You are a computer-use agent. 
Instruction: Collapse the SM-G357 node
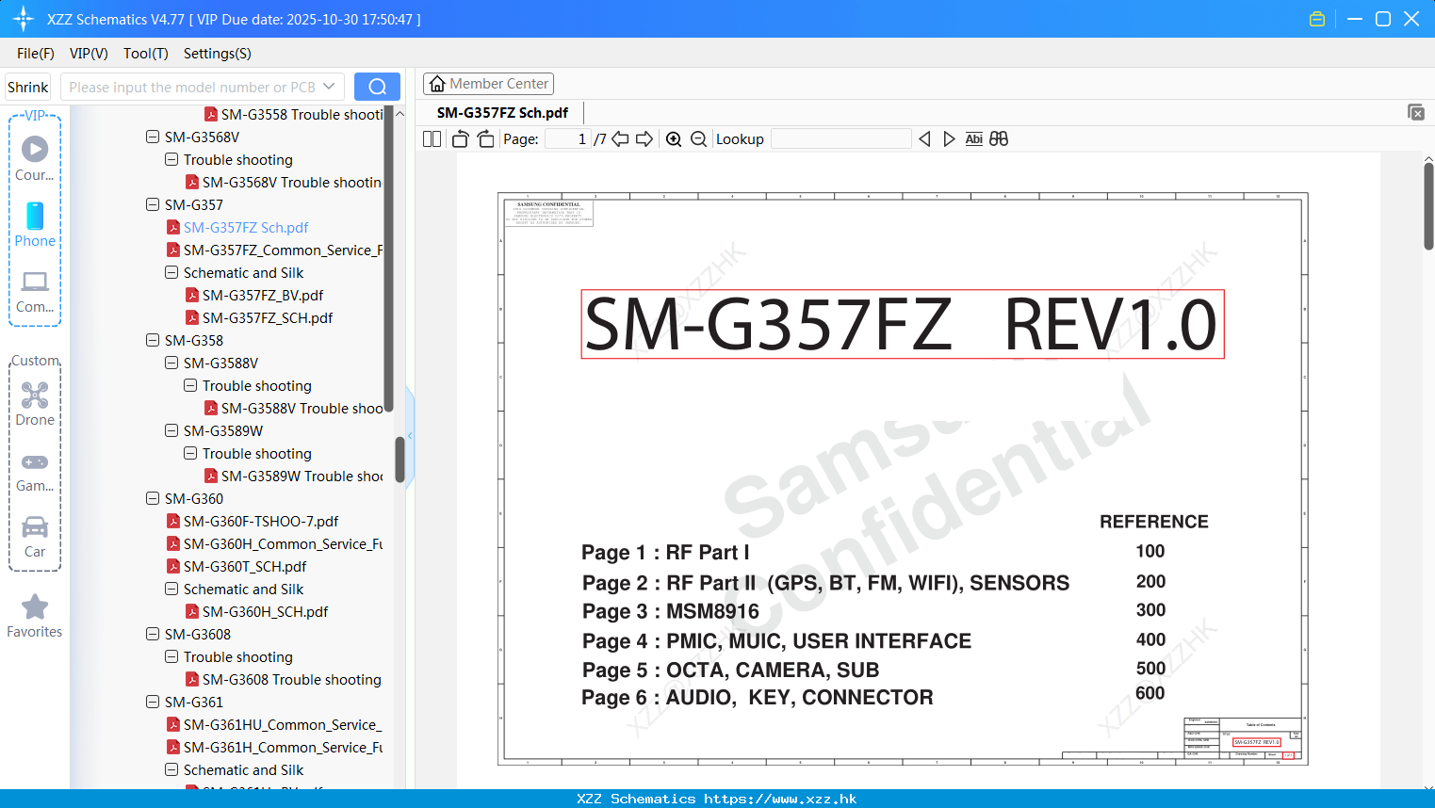coord(153,204)
